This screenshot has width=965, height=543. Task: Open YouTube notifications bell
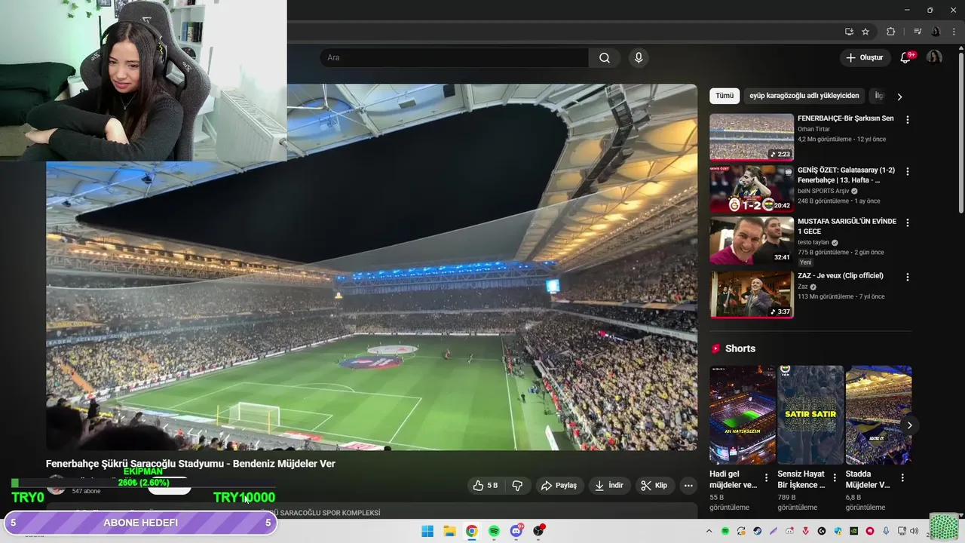[905, 58]
